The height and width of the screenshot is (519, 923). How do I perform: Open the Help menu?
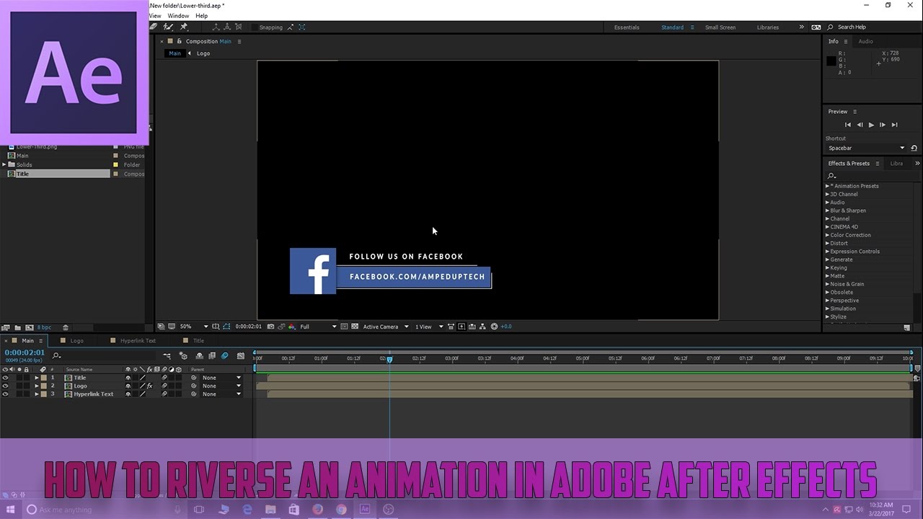[x=201, y=16]
